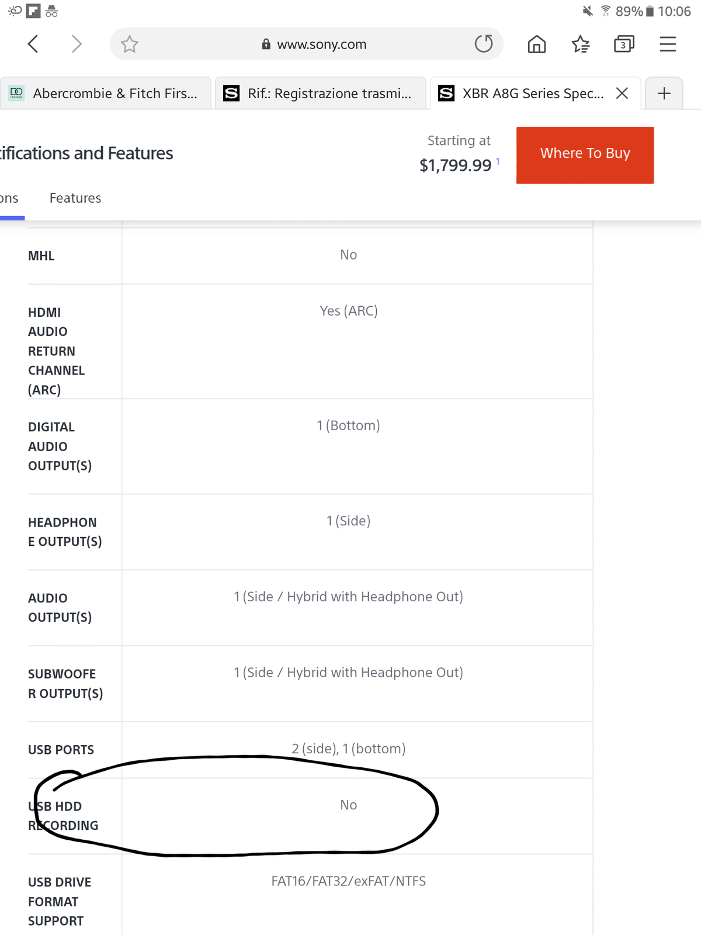Open the browser home page
Image resolution: width=701 pixels, height=935 pixels.
pos(536,44)
